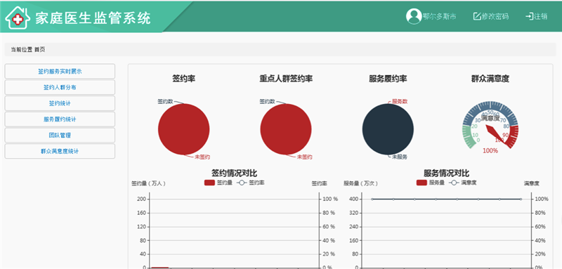The image size is (562, 269).
Task: Click 注销 to log out
Action: pyautogui.click(x=540, y=16)
